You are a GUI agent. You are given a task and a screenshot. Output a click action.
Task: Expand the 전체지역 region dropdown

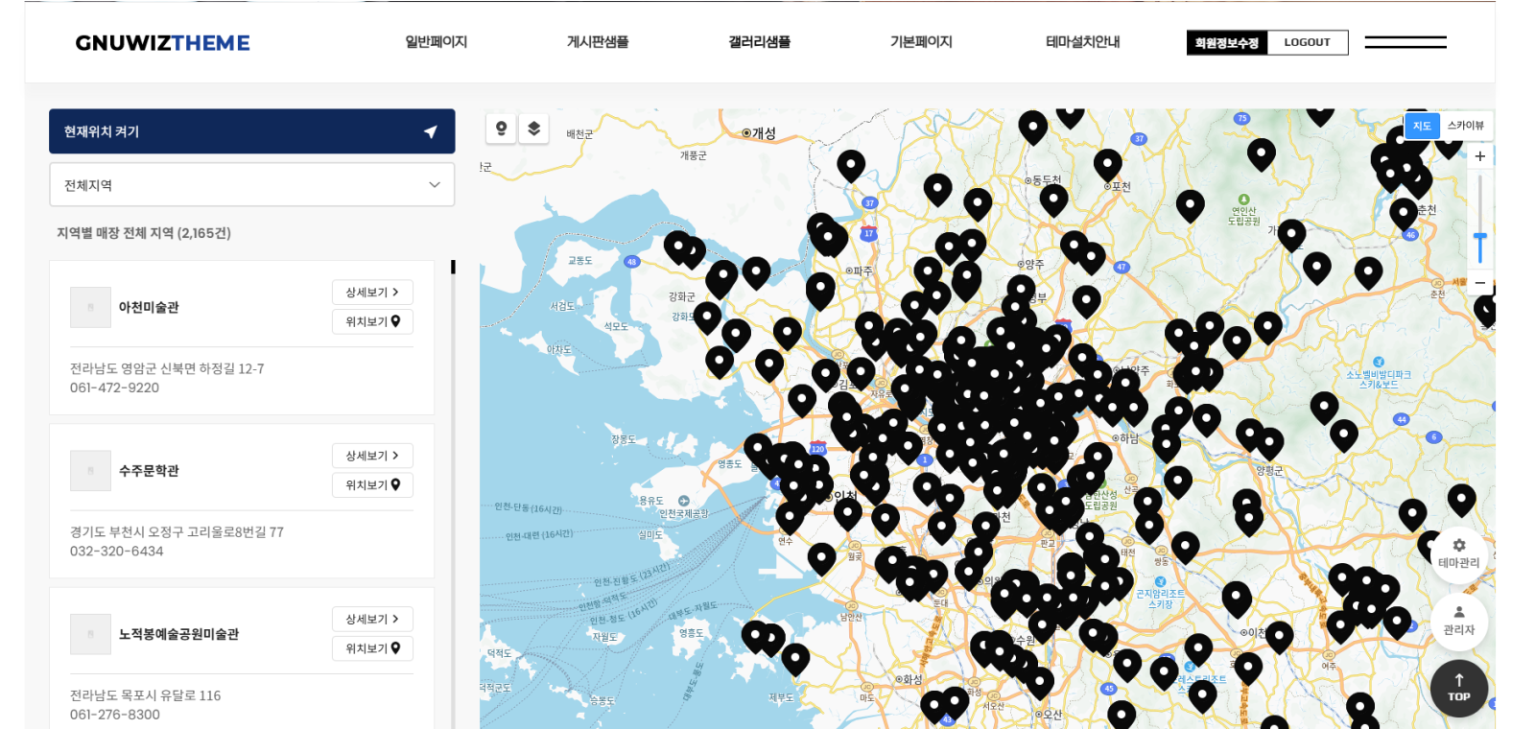pyautogui.click(x=251, y=185)
